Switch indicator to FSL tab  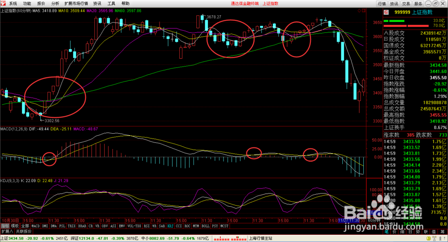62,226
